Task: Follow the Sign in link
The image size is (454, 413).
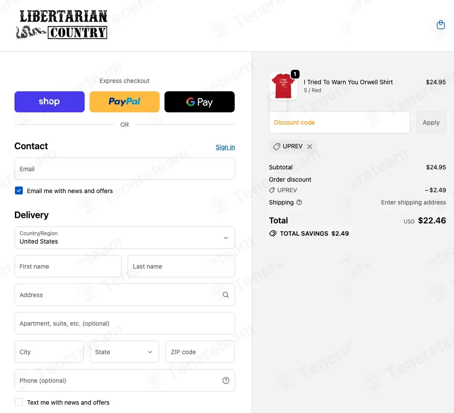Action: (x=225, y=147)
